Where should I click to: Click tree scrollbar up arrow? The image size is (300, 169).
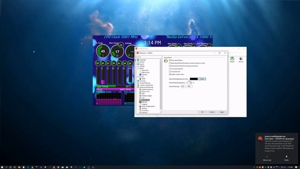160,60
